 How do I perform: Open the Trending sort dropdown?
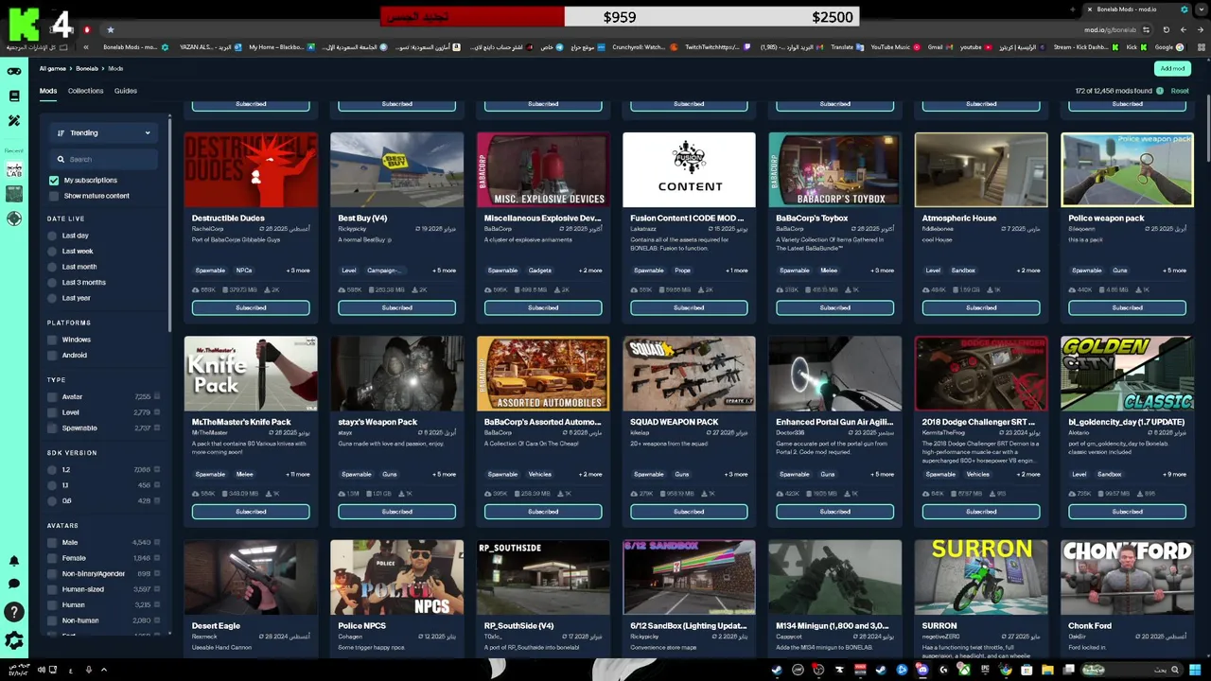click(x=103, y=133)
